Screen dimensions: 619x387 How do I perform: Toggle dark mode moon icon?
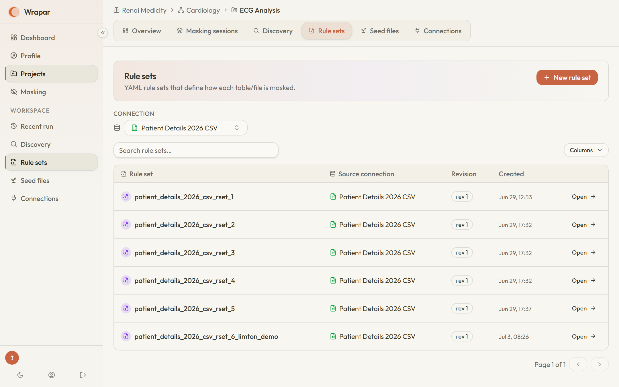pyautogui.click(x=20, y=375)
